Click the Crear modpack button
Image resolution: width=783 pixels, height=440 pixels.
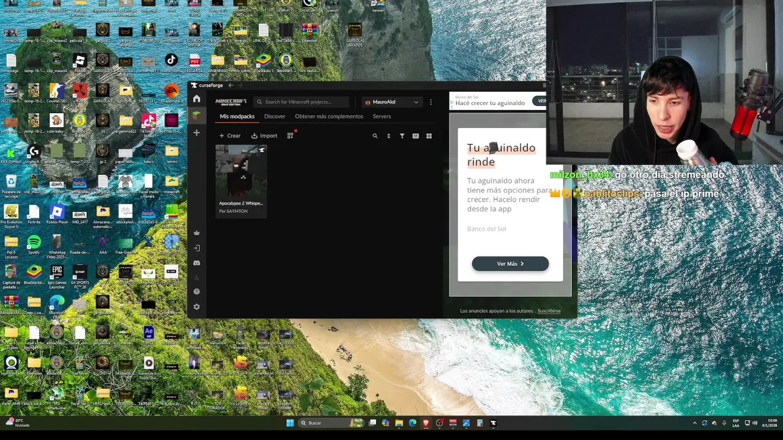click(x=230, y=136)
